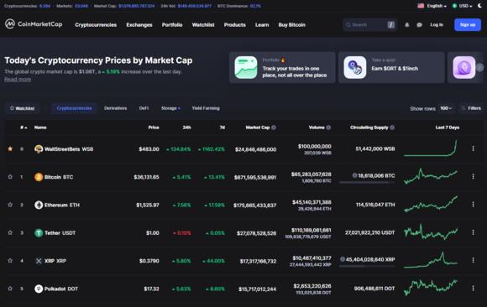Sort by rank number column header
This screenshot has height=307, width=487.
pyautogui.click(x=24, y=127)
